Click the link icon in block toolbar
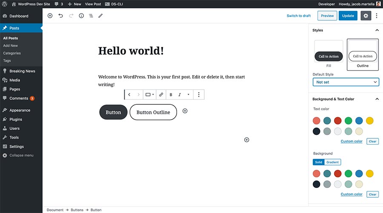Viewport: 383px width, 213px height. [161, 95]
